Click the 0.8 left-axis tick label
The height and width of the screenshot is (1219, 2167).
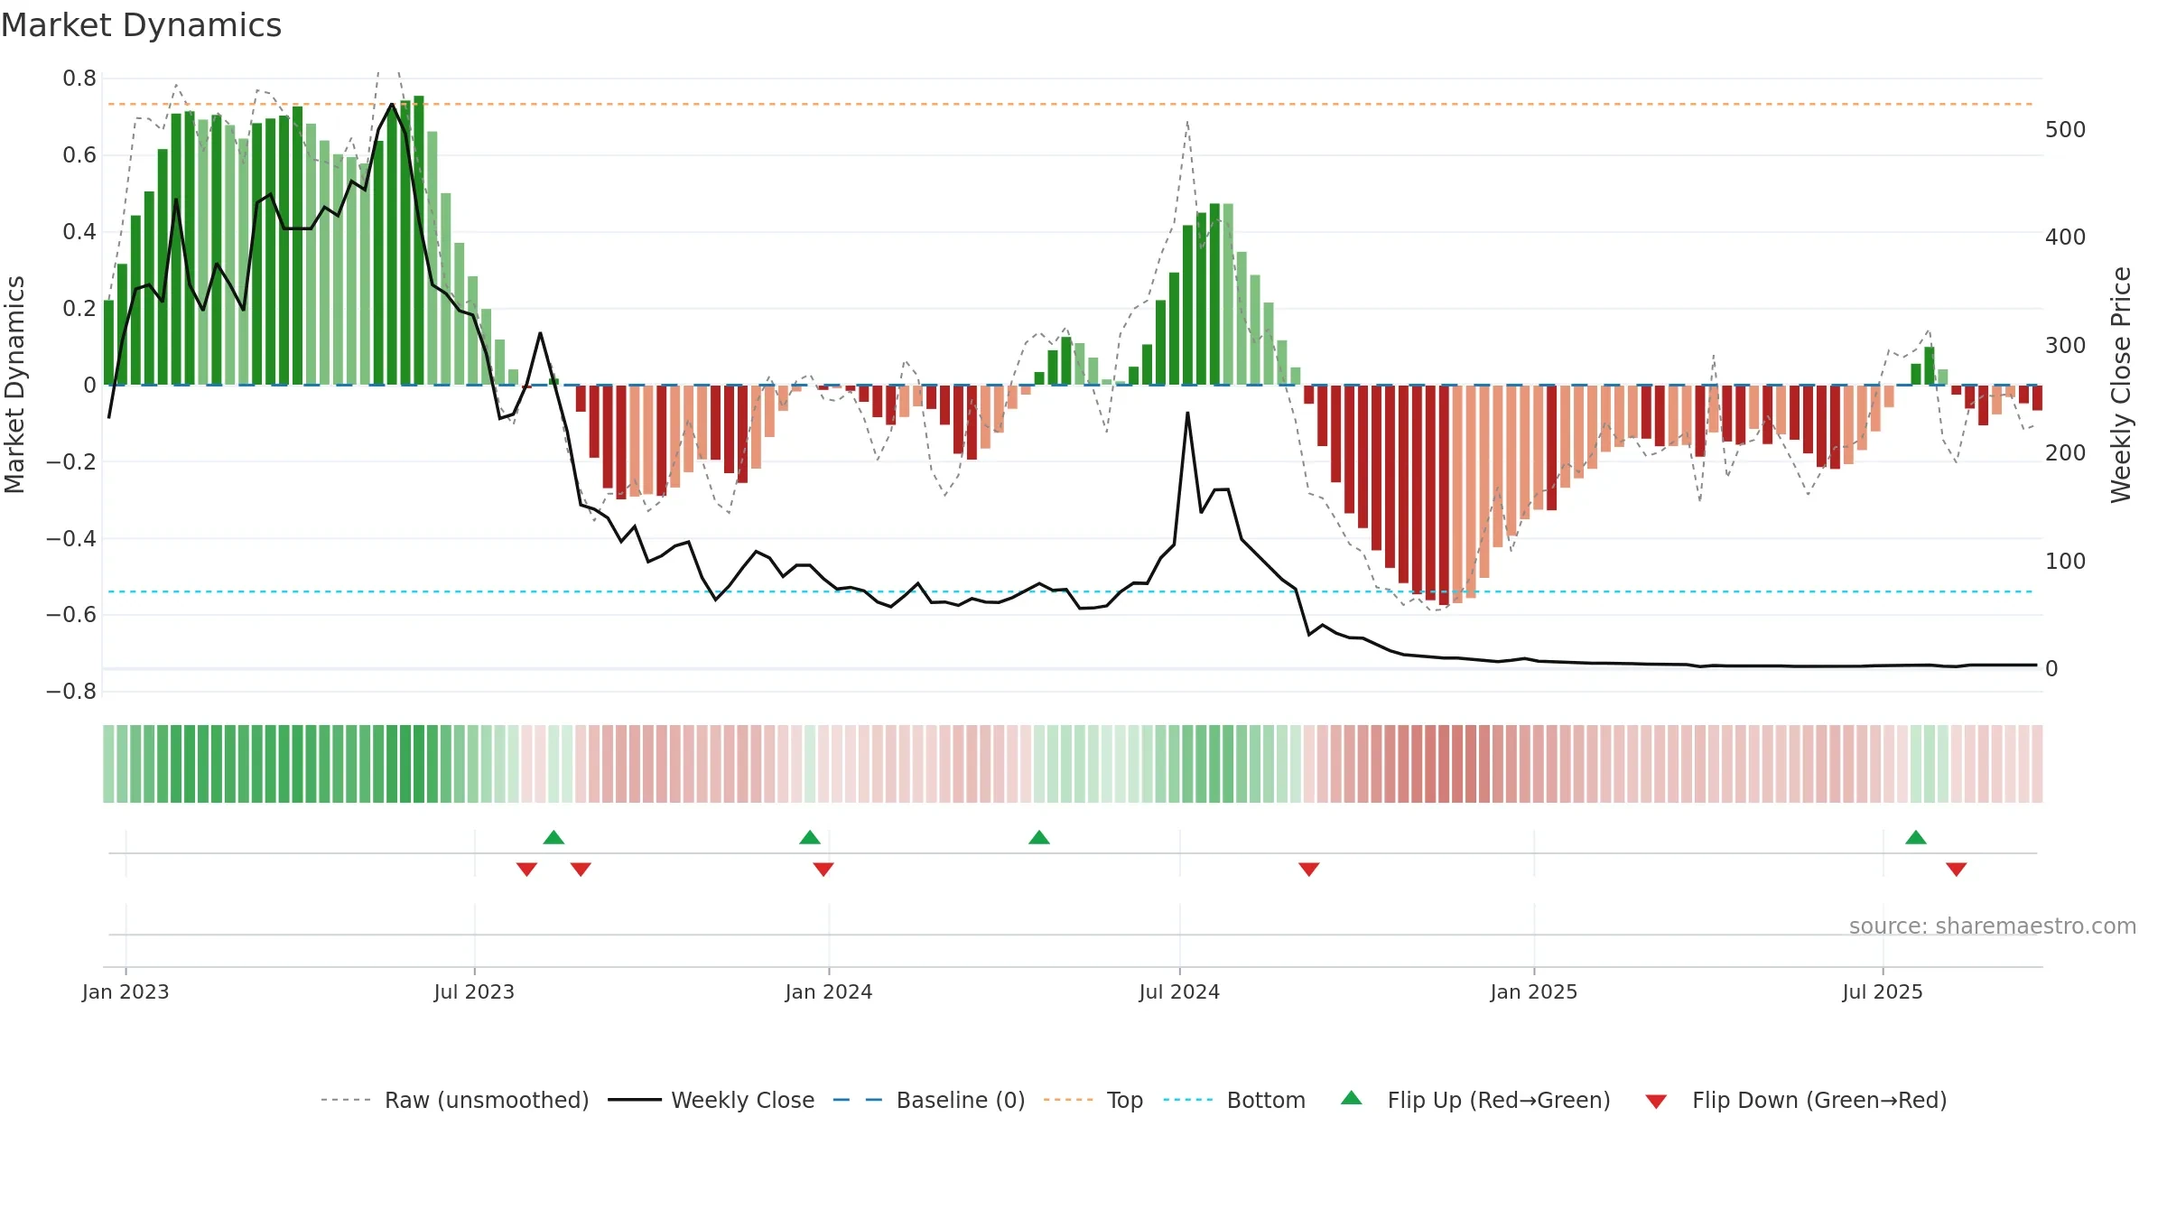[x=79, y=79]
